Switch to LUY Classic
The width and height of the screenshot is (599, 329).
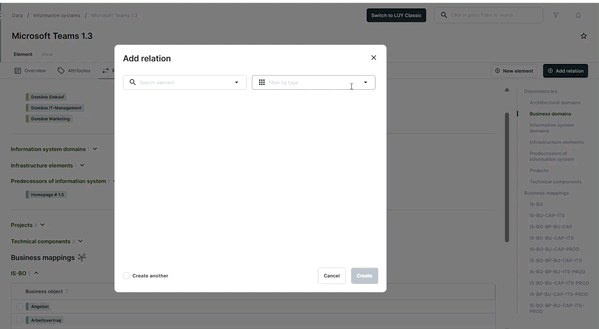(396, 15)
